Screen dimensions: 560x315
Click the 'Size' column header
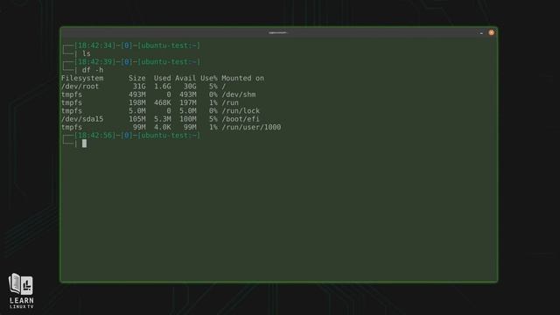(137, 78)
